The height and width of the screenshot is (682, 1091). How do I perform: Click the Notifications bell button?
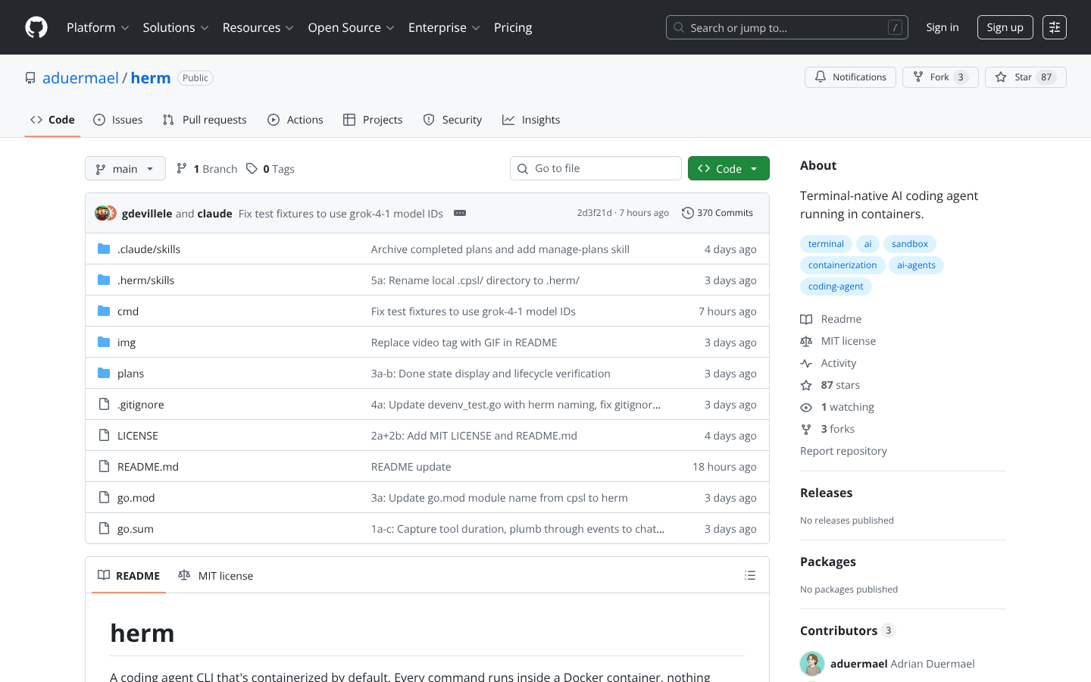pos(850,77)
